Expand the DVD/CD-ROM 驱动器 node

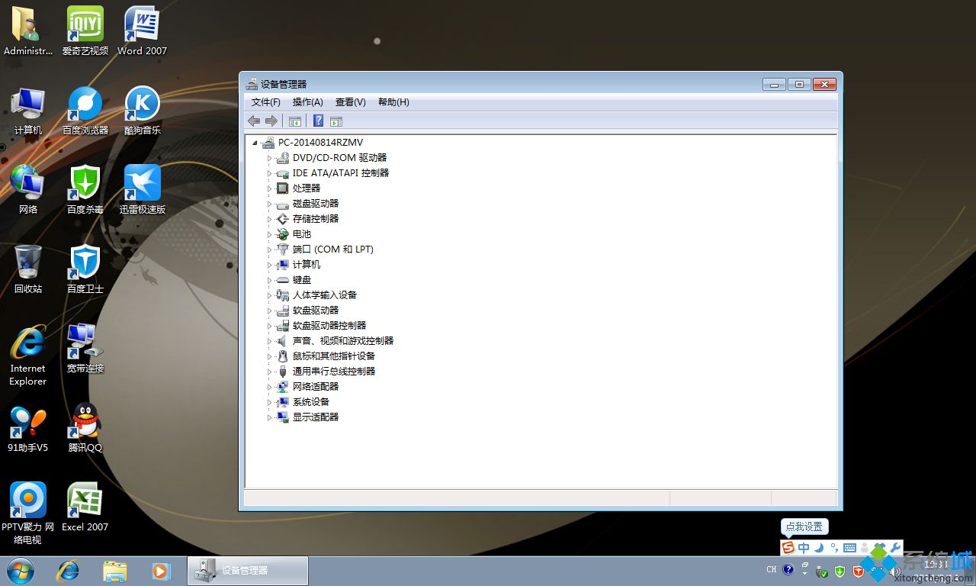(269, 158)
